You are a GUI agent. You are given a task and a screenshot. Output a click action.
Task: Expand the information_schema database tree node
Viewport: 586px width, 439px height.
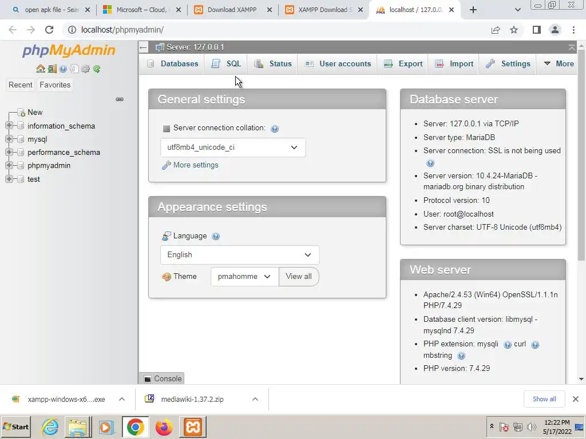[x=9, y=125]
